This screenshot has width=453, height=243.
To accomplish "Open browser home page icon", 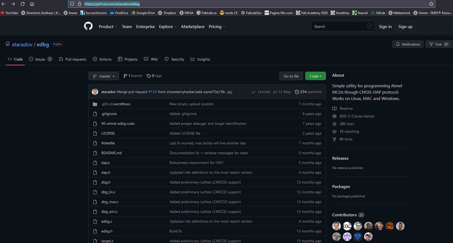I will (x=32, y=4).
